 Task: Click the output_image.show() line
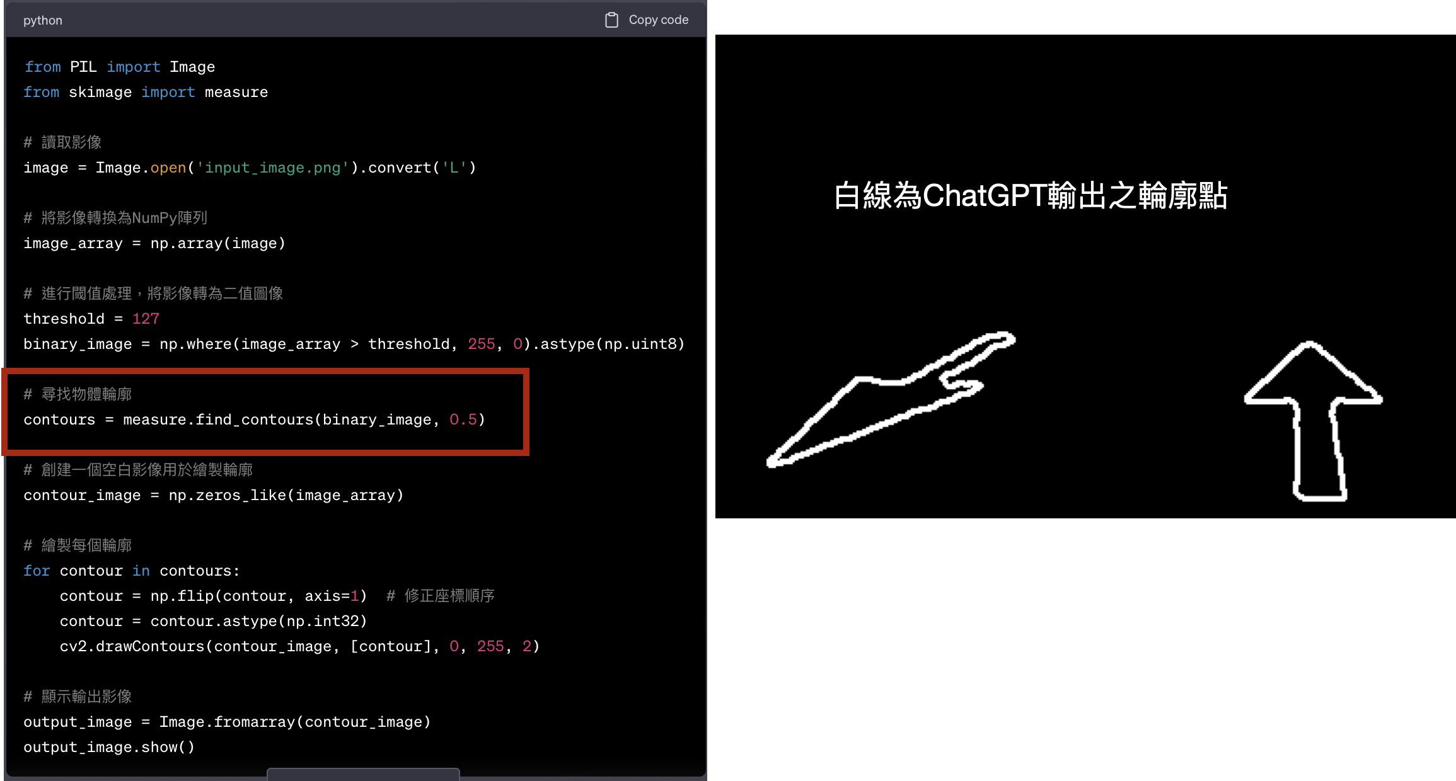tap(109, 747)
